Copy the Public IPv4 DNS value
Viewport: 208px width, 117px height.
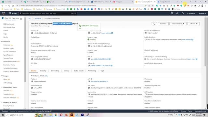coord(146,40)
